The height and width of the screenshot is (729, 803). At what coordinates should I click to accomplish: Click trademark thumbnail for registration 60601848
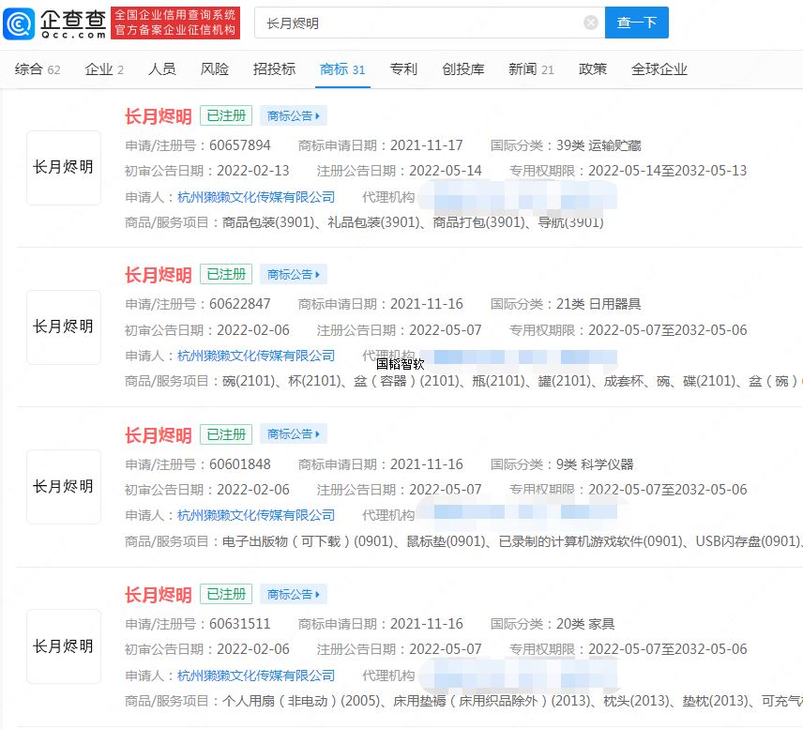pyautogui.click(x=64, y=487)
